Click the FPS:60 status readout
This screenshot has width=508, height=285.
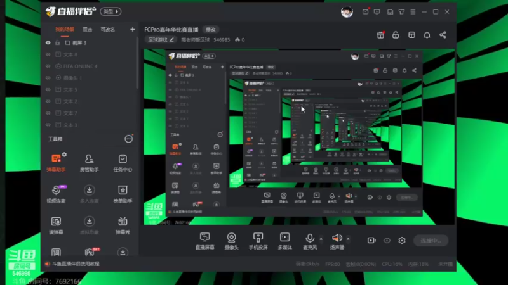332,264
